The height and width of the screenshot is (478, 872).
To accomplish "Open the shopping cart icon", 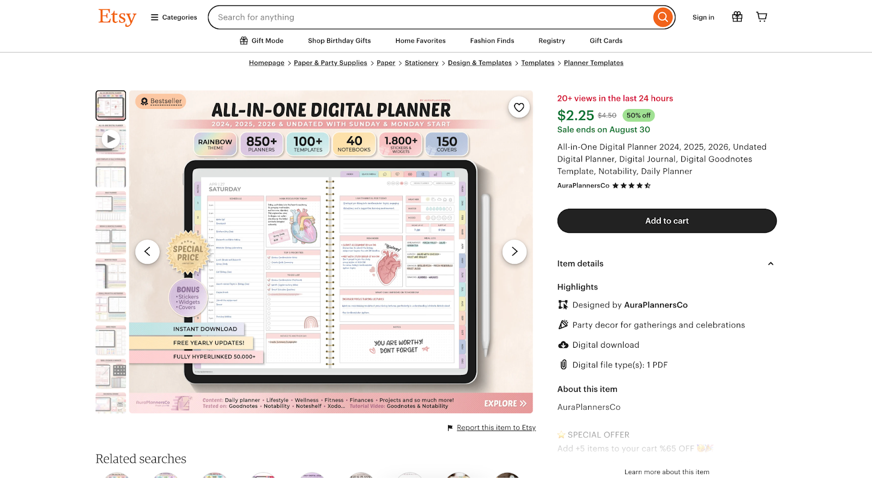I will (762, 17).
